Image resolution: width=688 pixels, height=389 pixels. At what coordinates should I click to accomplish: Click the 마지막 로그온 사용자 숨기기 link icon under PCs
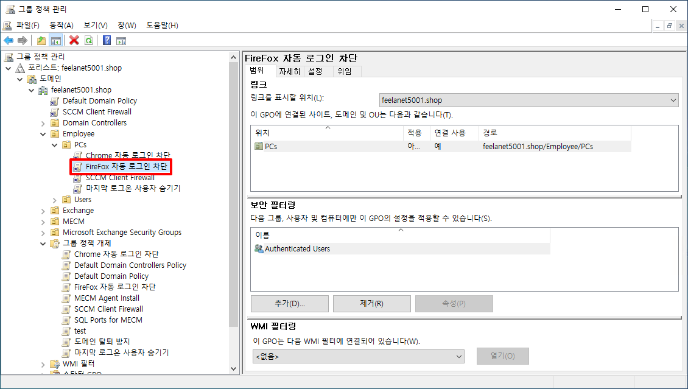(78, 189)
